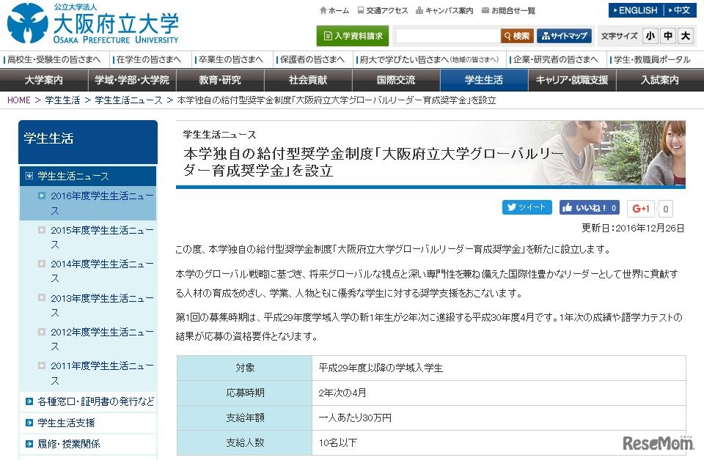Click 学生生活ニュース in the breadcrumb

128,100
